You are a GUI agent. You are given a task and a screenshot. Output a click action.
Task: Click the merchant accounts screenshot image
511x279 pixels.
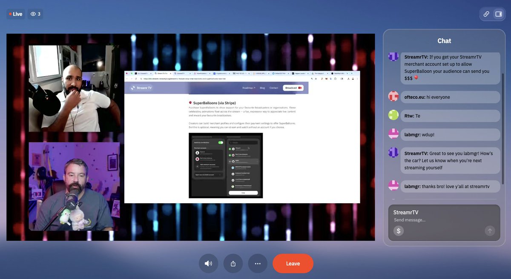226,165
